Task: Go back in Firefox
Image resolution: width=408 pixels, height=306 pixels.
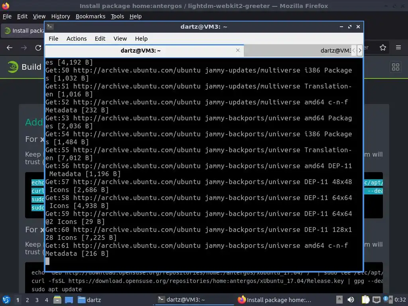Action: point(10,48)
